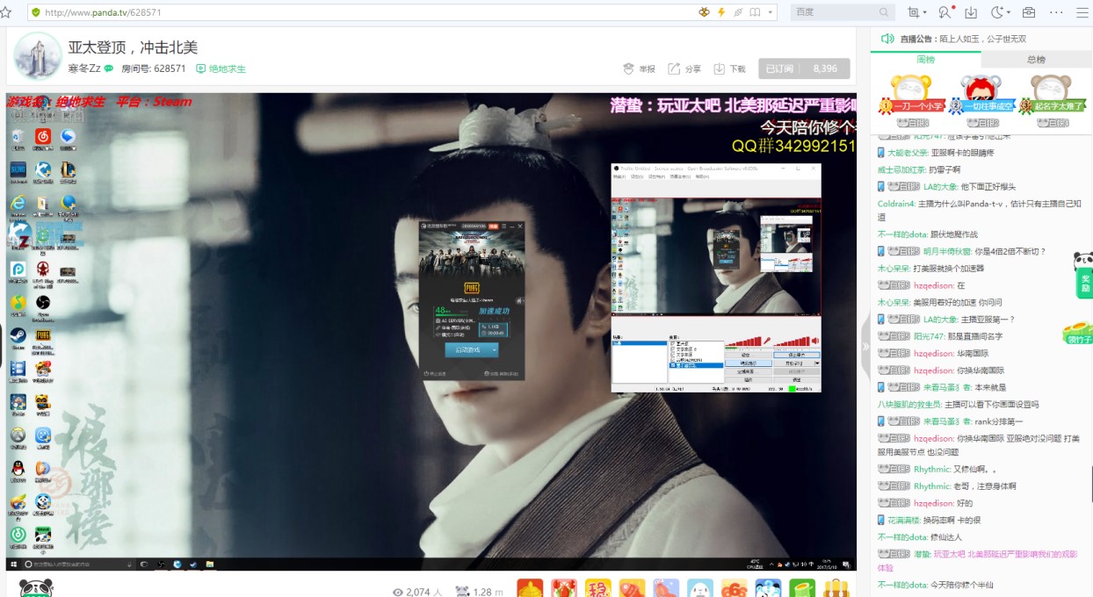Send the orange 666 gift

[x=734, y=587]
